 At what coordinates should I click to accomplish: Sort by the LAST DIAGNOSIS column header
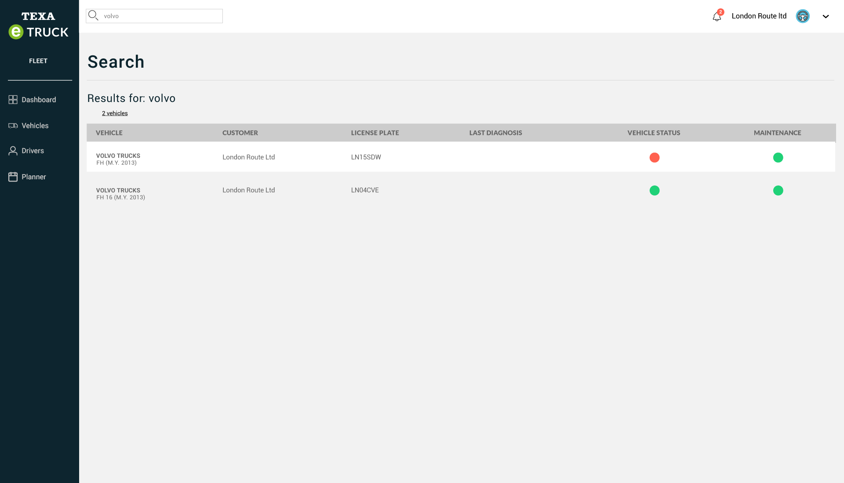pos(495,133)
